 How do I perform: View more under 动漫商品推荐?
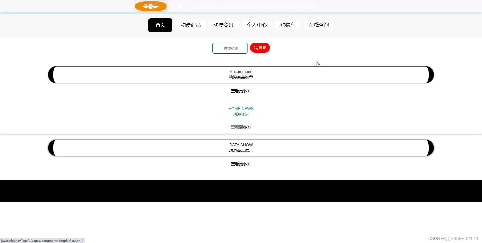pyautogui.click(x=241, y=91)
